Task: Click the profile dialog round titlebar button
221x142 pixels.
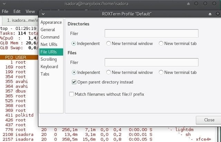Action: [x=218, y=14]
